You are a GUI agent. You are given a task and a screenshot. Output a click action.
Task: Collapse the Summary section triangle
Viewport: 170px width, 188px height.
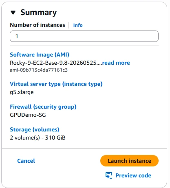coord(13,13)
